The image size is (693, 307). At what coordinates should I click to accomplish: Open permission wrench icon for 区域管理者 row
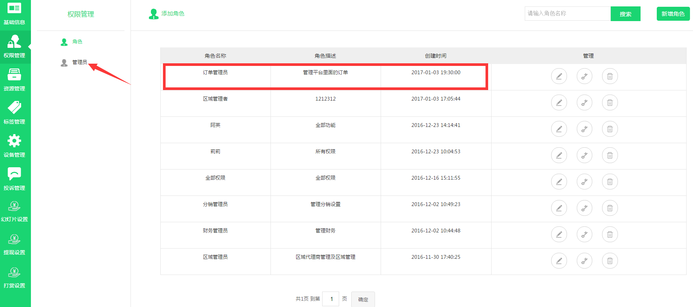(584, 103)
